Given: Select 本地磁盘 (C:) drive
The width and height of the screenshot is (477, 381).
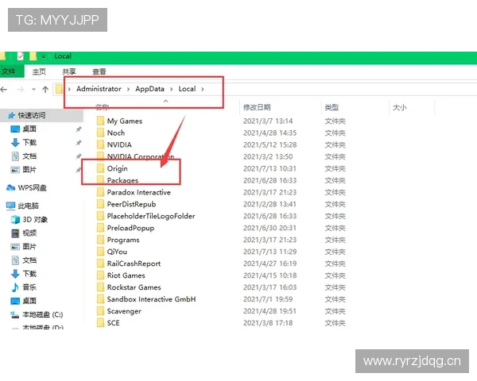Looking at the screenshot, I should coord(41,314).
